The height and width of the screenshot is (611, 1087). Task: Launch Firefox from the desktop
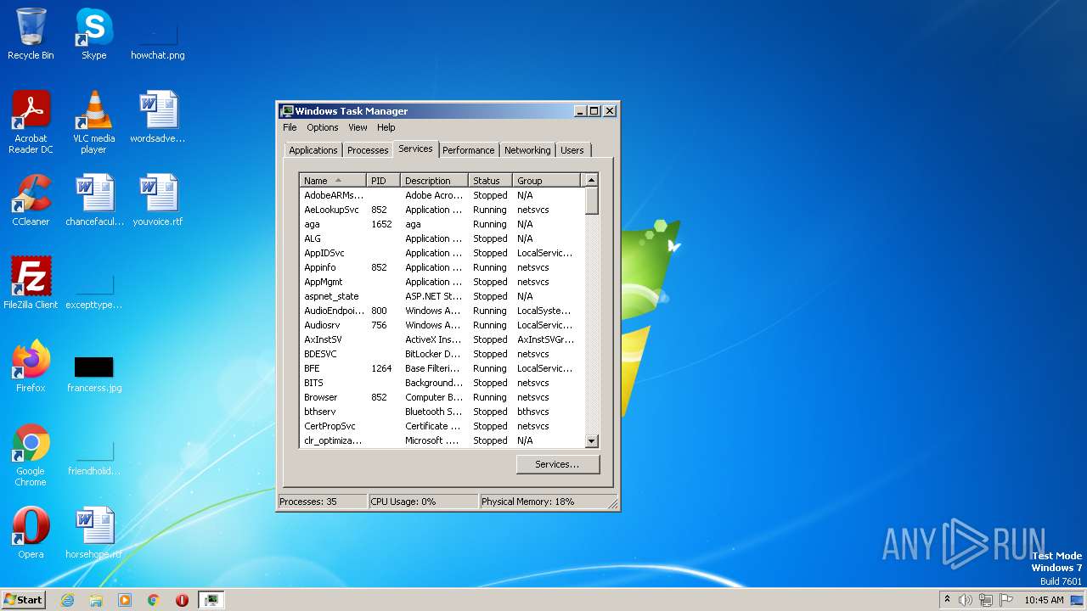click(x=31, y=367)
